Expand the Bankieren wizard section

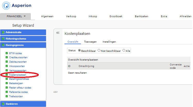tap(23, 104)
